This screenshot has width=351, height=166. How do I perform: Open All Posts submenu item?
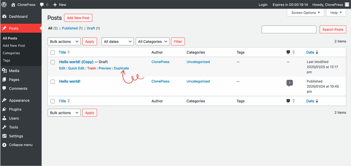[10, 38]
